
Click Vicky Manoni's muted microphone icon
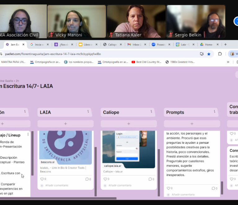click(51, 35)
